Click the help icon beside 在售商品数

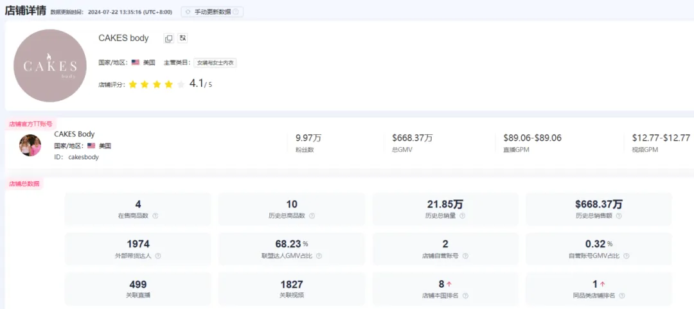156,216
